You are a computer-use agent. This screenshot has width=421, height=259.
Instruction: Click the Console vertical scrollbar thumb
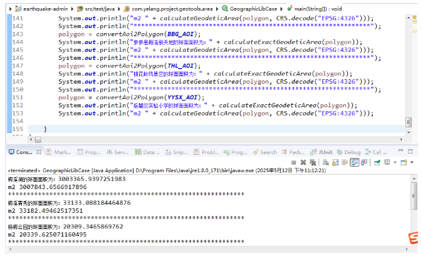414,196
